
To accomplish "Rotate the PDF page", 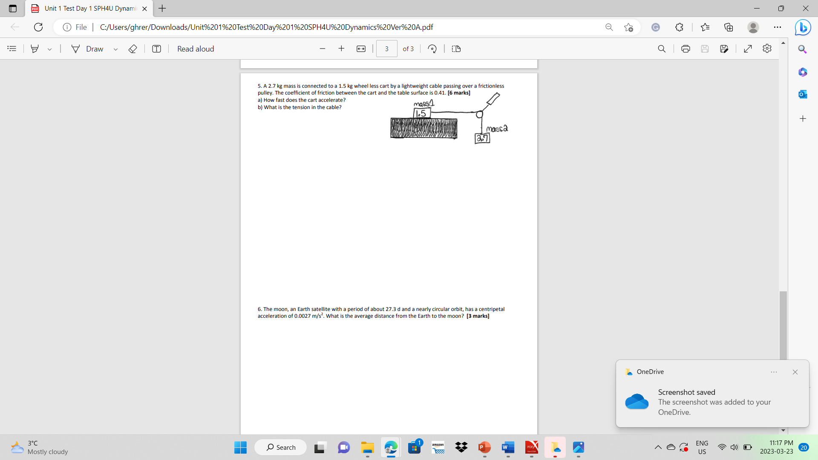I will 432,49.
